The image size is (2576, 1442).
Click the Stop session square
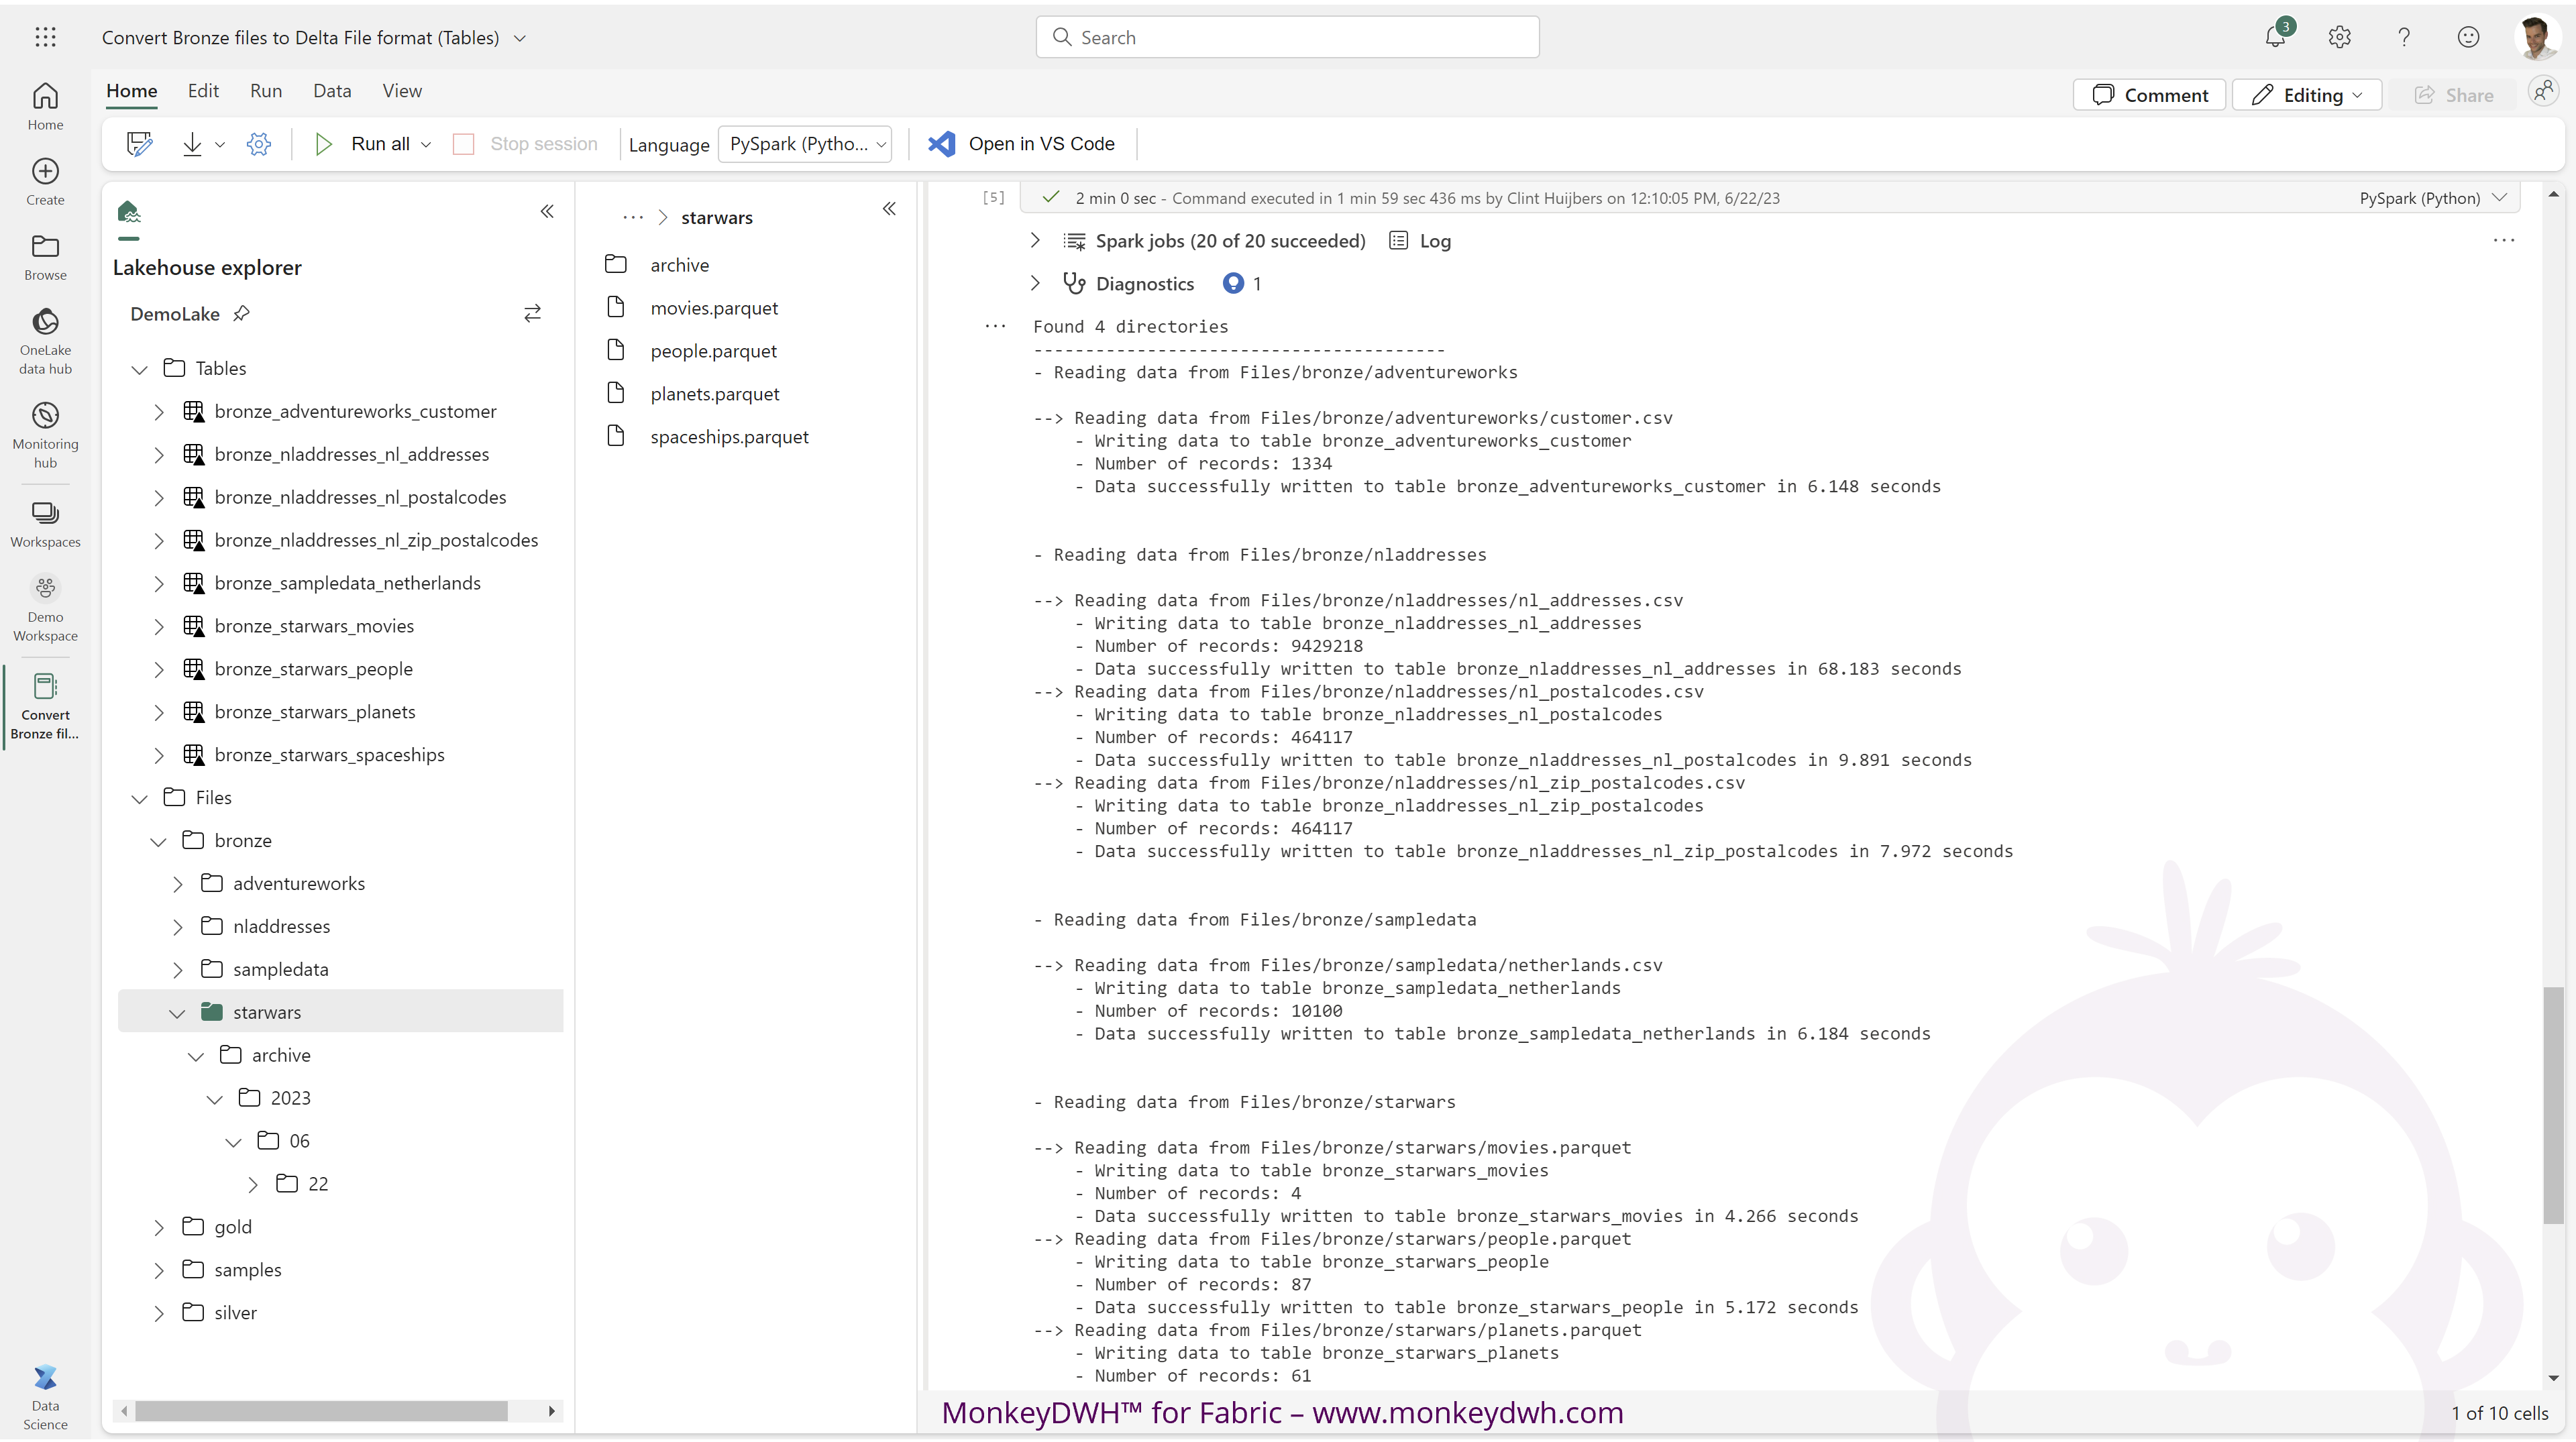[x=463, y=144]
